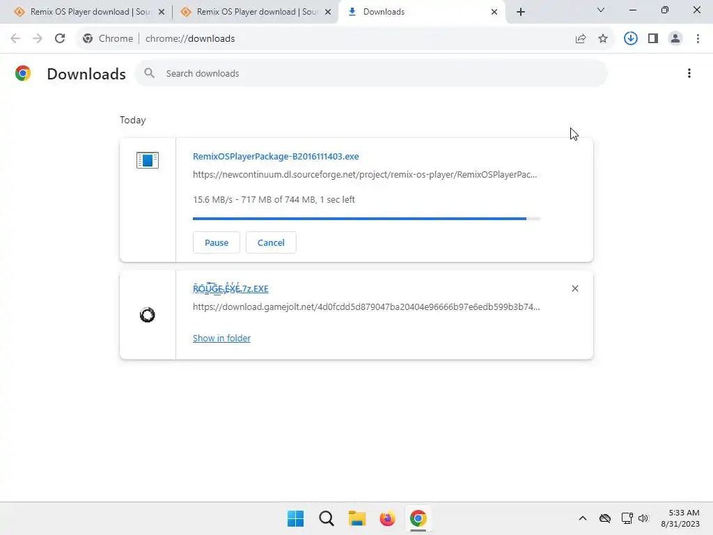Click Show in folder link
Image resolution: width=713 pixels, height=535 pixels.
pos(221,338)
